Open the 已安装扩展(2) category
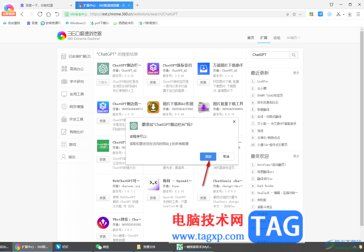Image resolution: width=364 pixels, height=252 pixels. coord(75,56)
